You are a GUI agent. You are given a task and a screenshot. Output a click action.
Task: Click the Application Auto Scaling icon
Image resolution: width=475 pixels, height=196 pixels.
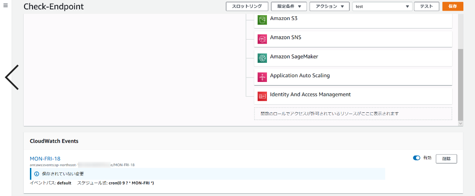[262, 77]
